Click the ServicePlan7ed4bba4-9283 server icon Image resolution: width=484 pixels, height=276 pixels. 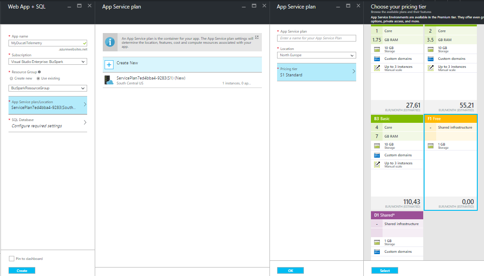point(109,80)
